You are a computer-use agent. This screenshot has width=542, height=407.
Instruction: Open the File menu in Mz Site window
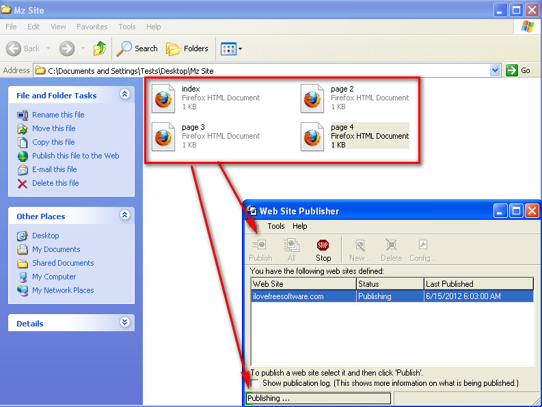point(11,27)
